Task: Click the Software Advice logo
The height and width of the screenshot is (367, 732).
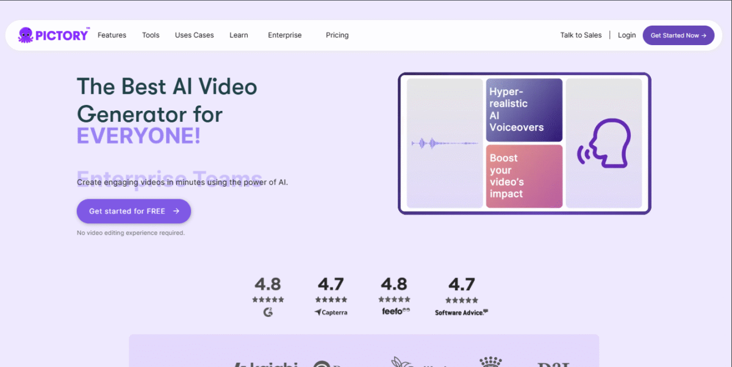Action: point(461,312)
